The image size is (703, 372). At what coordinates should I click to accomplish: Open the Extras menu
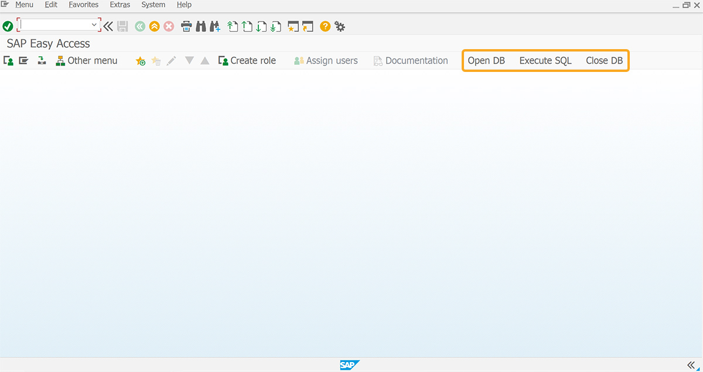pos(120,5)
